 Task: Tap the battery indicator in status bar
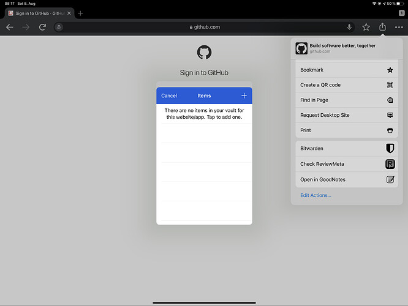click(x=400, y=4)
